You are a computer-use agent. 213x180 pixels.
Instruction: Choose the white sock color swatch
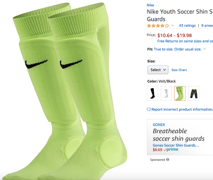click(x=166, y=93)
